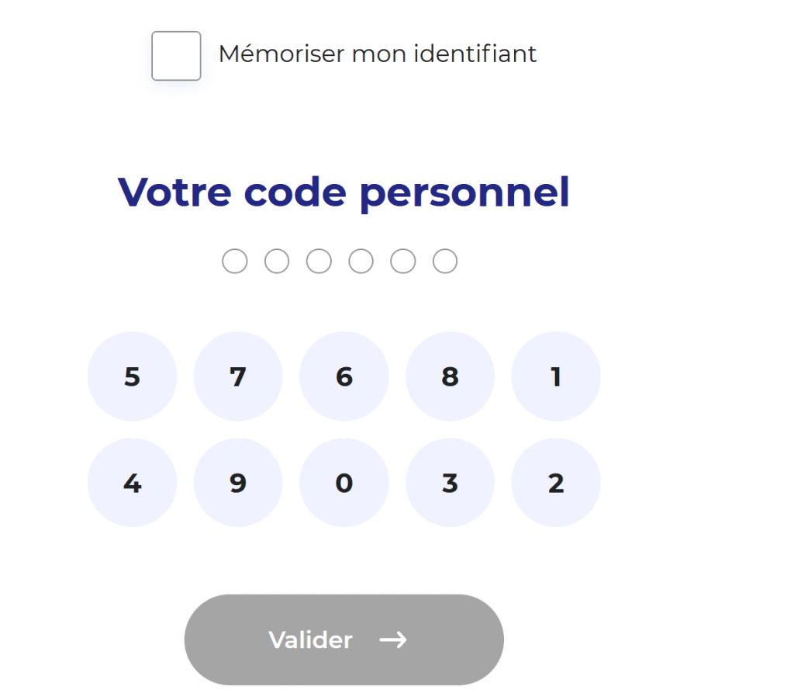Viewport: 794px width, 690px height.
Task: Select the fourth PIN code circle
Action: pyautogui.click(x=361, y=261)
